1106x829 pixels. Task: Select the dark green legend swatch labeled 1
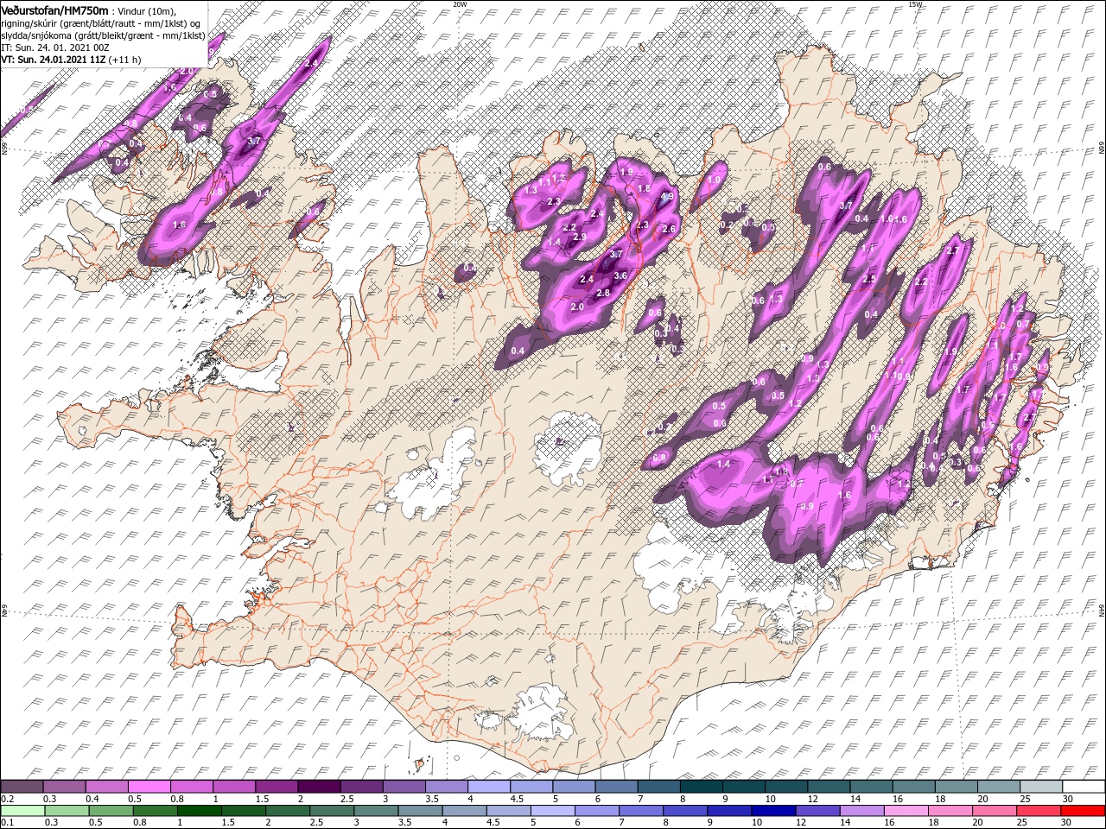click(200, 810)
